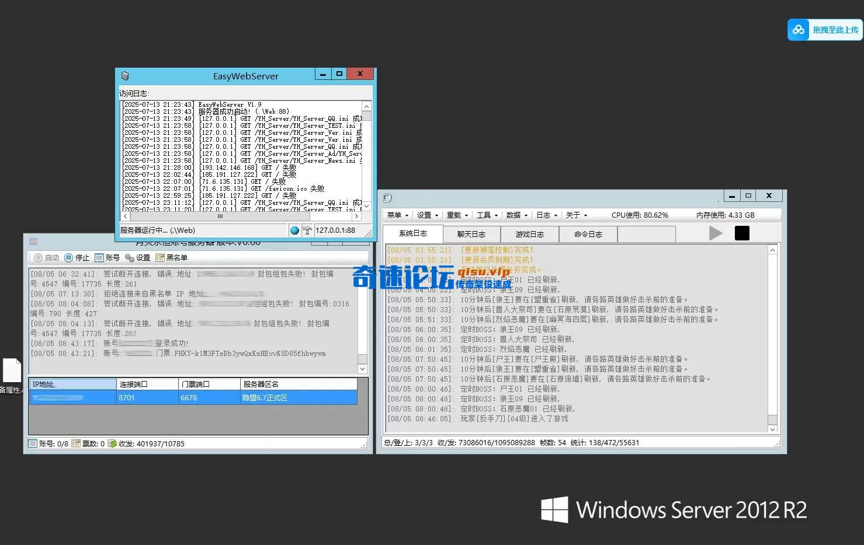Open the 菜单 dropdown menu
The image size is (864, 545).
tap(398, 215)
